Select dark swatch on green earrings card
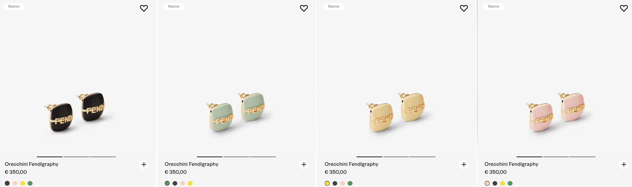Image resolution: width=632 pixels, height=187 pixels. pyautogui.click(x=175, y=183)
